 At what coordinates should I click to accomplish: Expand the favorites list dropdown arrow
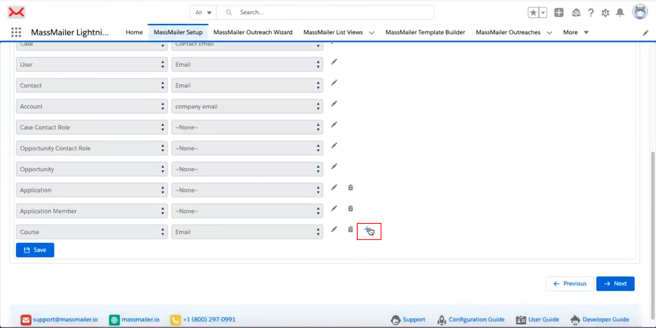point(543,12)
